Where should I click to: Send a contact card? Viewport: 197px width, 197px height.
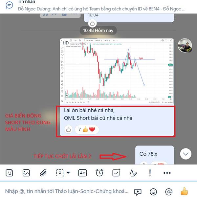[x=82, y=173]
